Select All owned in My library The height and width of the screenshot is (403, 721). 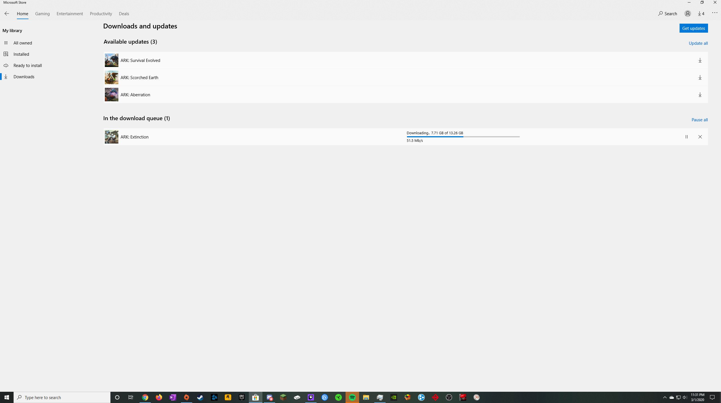point(23,43)
